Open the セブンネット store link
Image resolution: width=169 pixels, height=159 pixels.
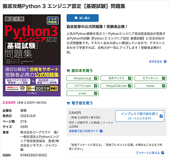coord(150,78)
